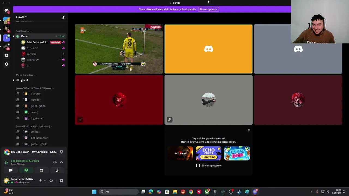Open the duyuru channel
Viewport: 349px width, 196px height.
coord(40,94)
